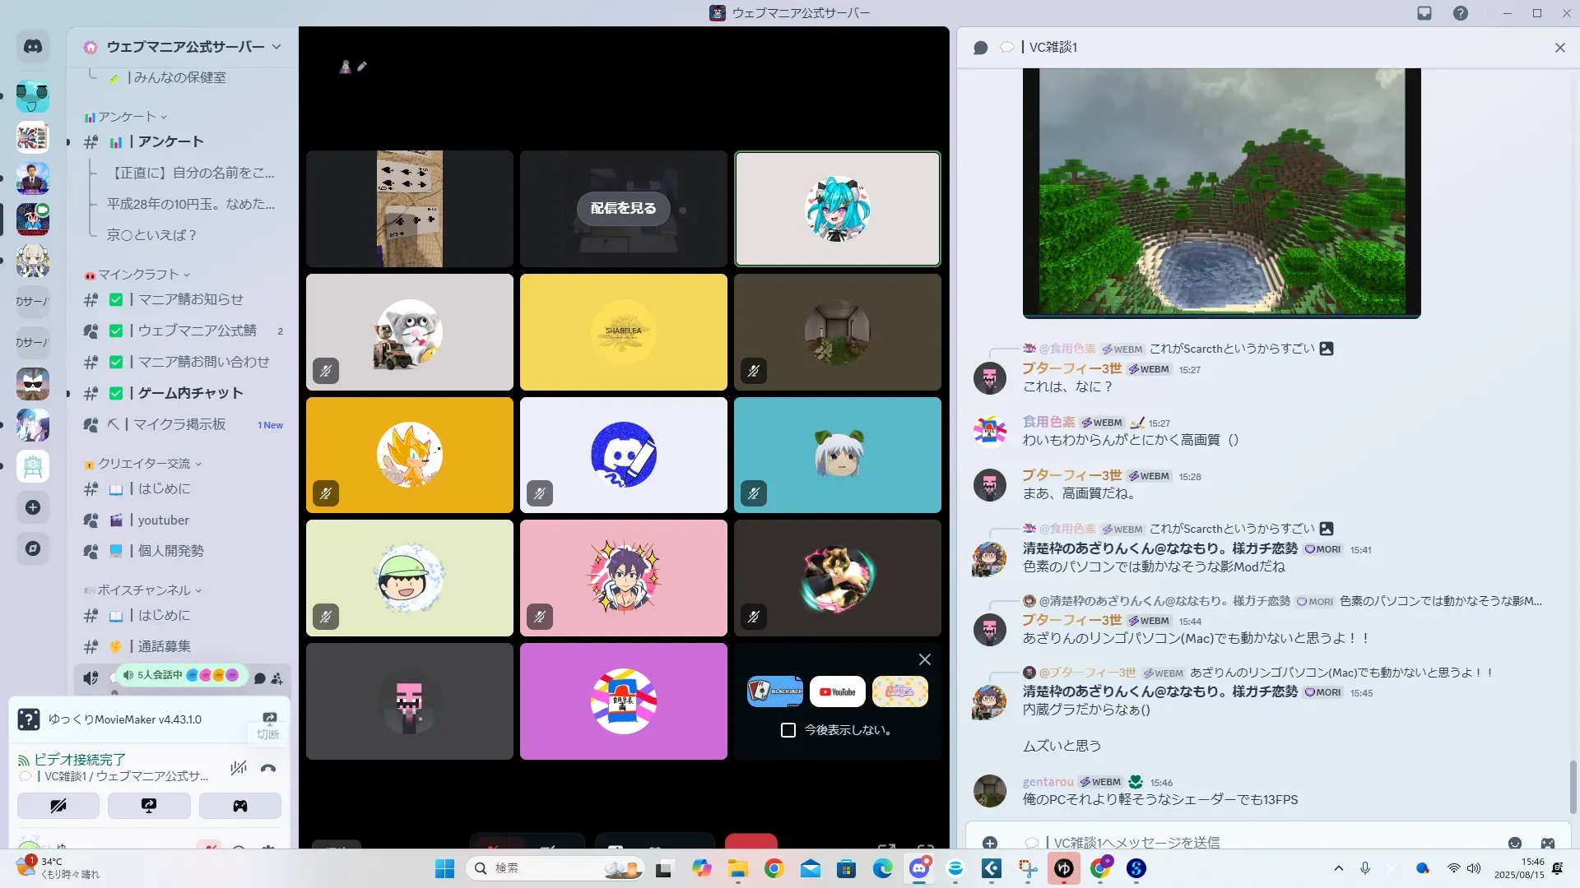Screen dimensions: 1580x888
Task: Open Discord direct messages home icon
Action: (x=33, y=47)
